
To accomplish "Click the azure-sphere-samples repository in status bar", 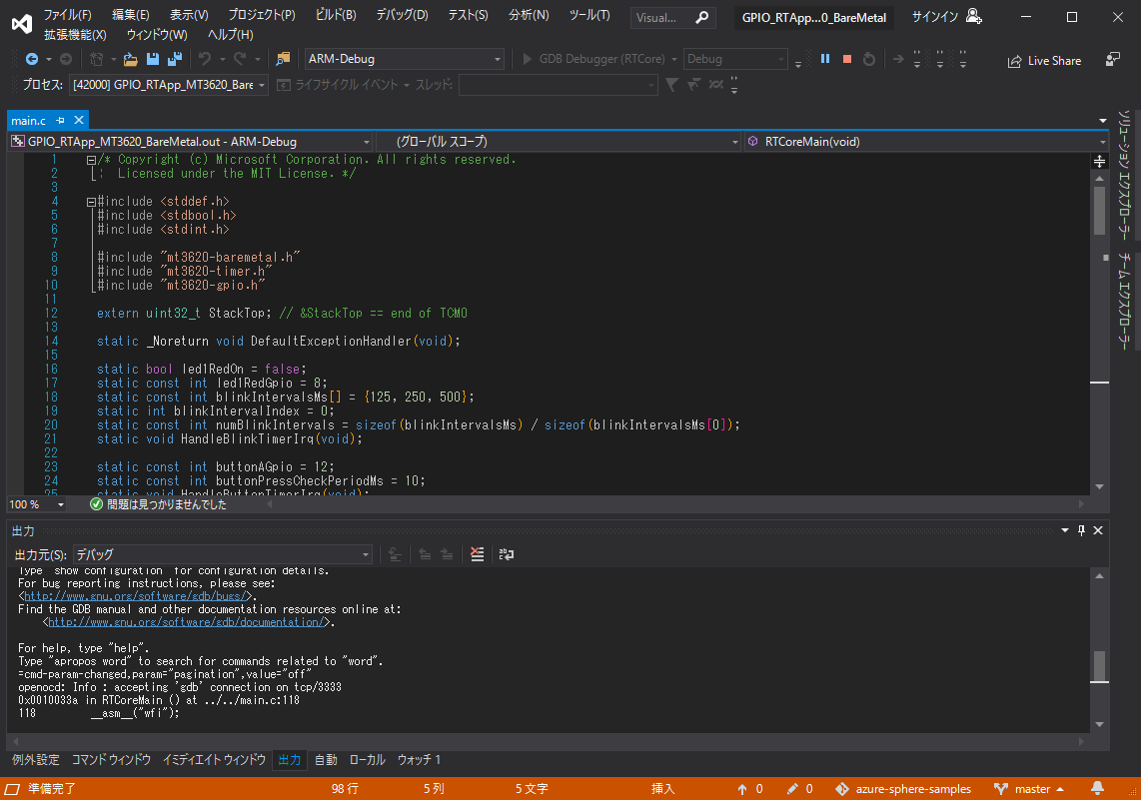I will [903, 789].
